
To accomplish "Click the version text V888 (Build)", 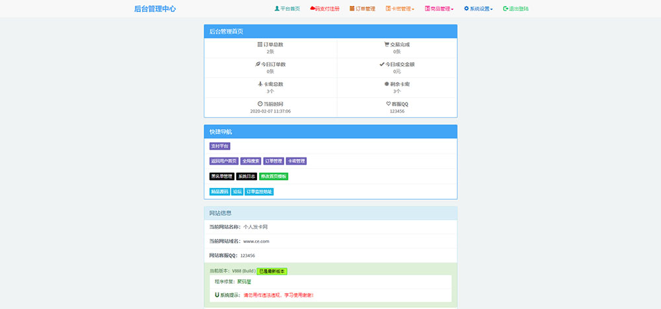I will [244, 271].
